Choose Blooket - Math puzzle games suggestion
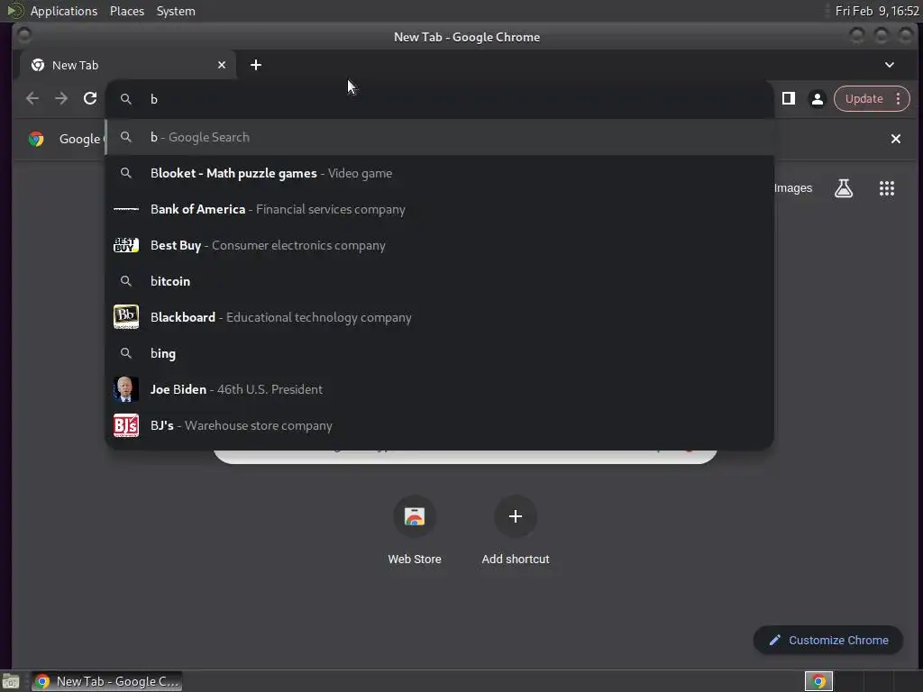 [439, 173]
